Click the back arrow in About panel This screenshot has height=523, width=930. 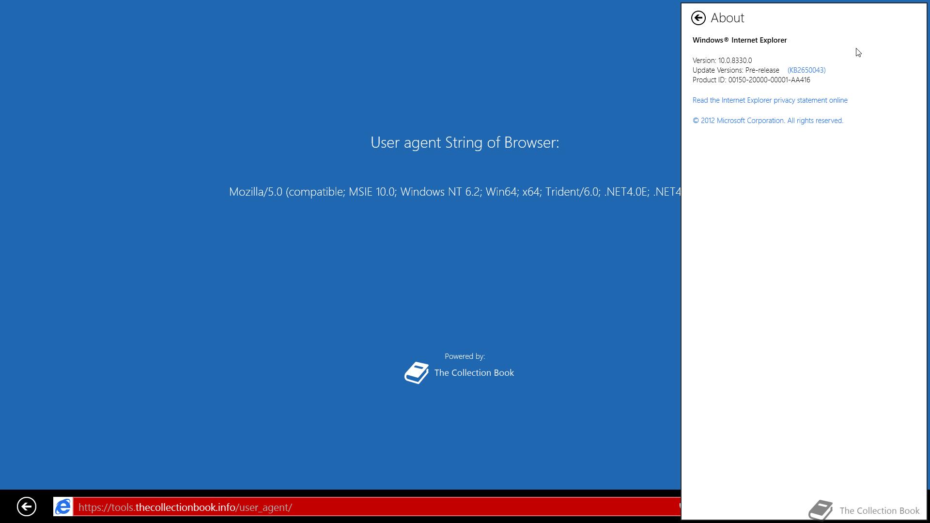click(x=698, y=18)
